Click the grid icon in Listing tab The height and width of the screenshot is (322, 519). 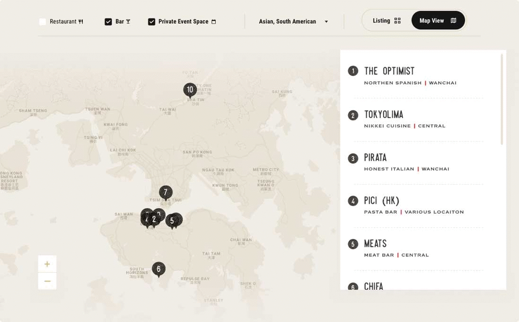pyautogui.click(x=397, y=20)
